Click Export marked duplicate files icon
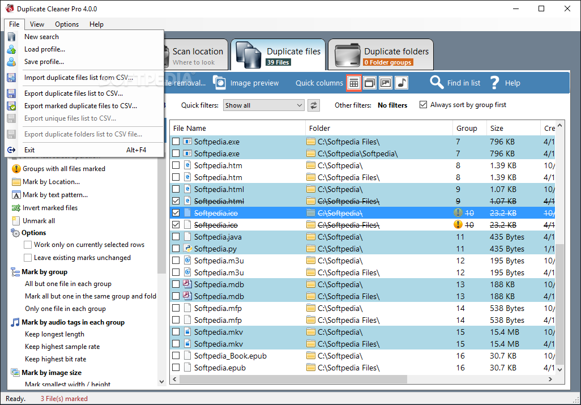 click(x=11, y=106)
